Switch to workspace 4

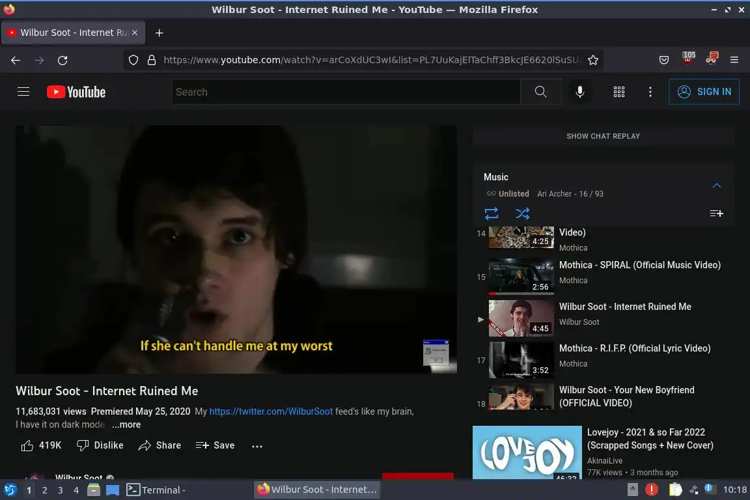76,490
